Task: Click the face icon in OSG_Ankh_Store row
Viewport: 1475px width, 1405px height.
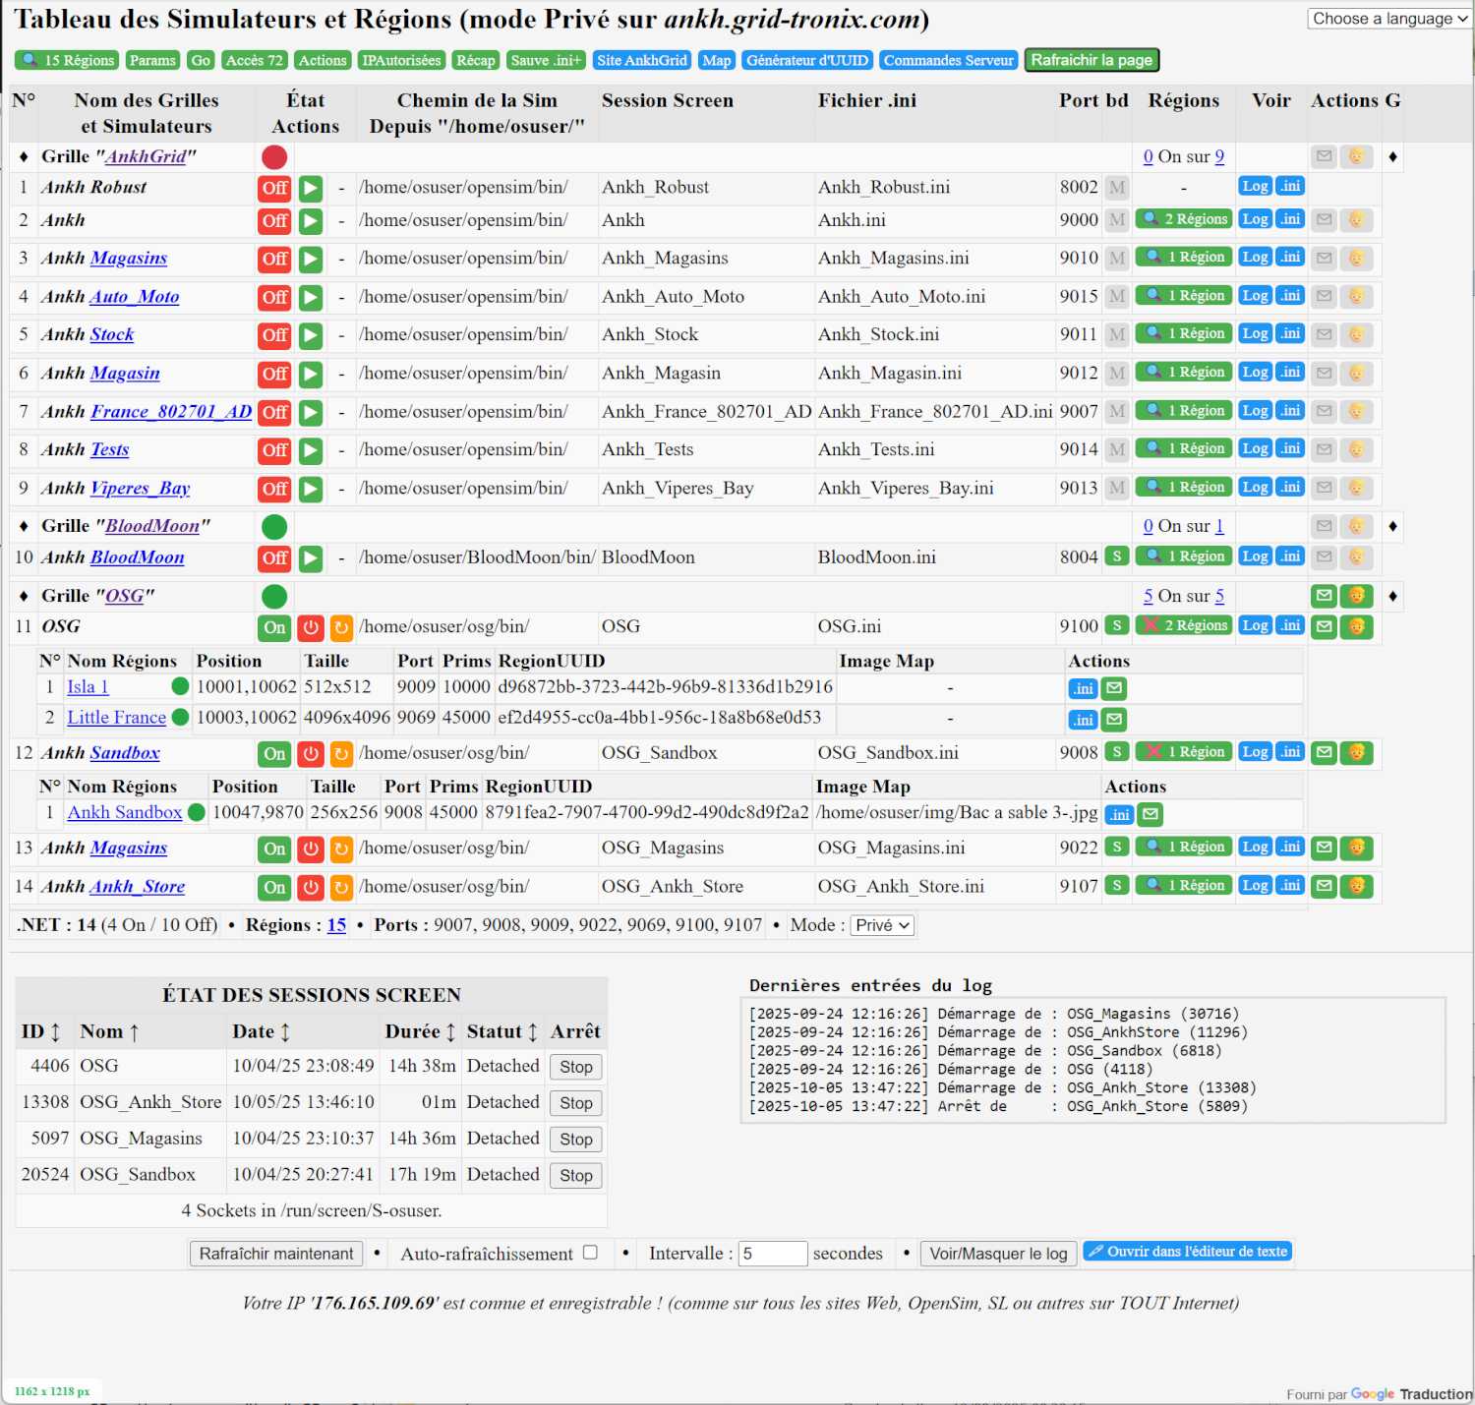Action: click(1356, 886)
